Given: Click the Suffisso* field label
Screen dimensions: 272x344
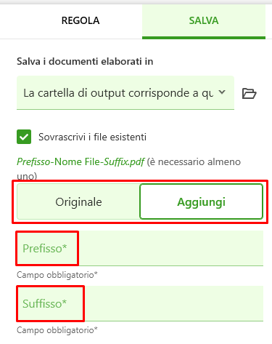Looking at the screenshot, I should (x=44, y=303).
